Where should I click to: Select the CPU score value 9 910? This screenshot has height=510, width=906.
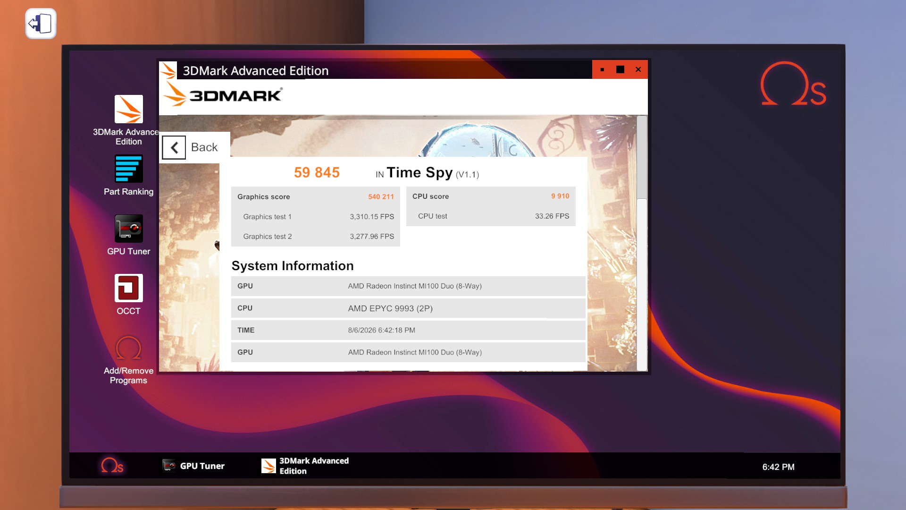coord(560,196)
